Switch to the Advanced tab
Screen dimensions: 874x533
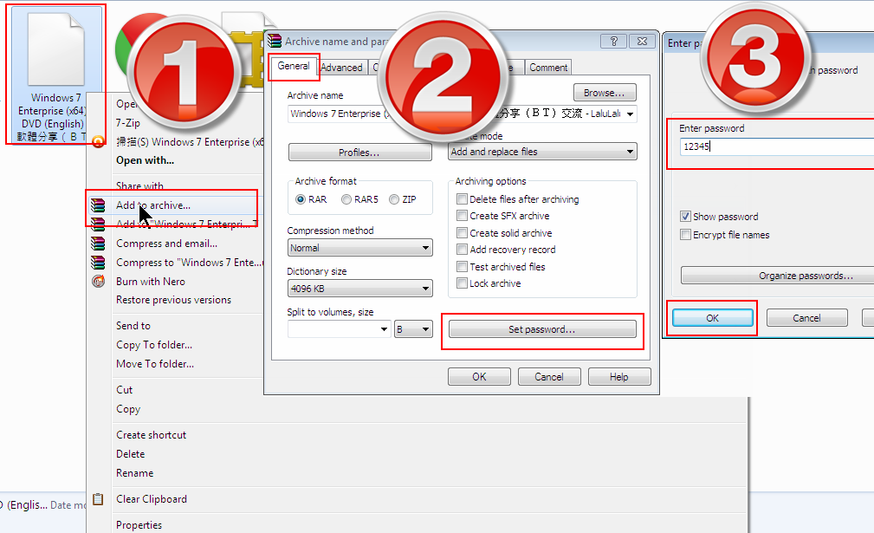coord(341,68)
